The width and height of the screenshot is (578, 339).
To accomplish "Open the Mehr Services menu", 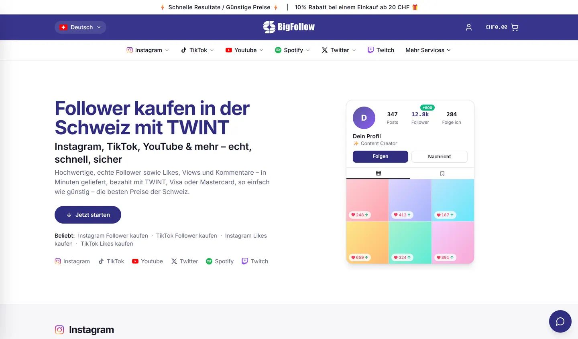I will pos(428,50).
